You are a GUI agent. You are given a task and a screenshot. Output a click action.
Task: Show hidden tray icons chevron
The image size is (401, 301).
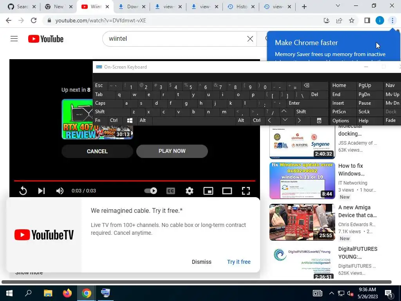pyautogui.click(x=331, y=293)
